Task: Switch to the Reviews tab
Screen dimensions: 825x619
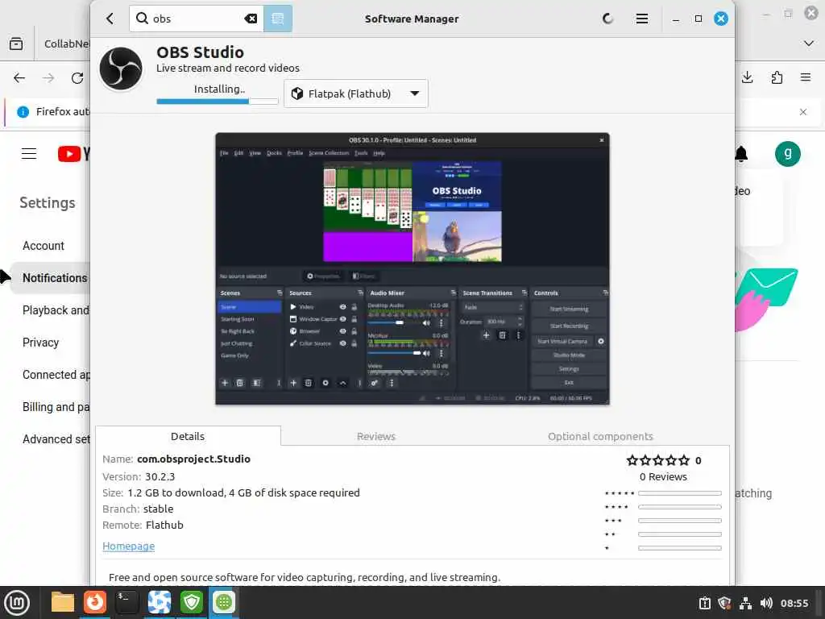Action: tap(375, 436)
